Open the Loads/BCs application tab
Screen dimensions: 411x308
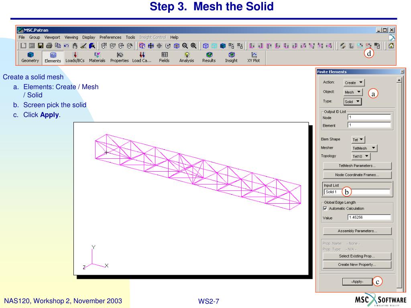tap(75, 57)
